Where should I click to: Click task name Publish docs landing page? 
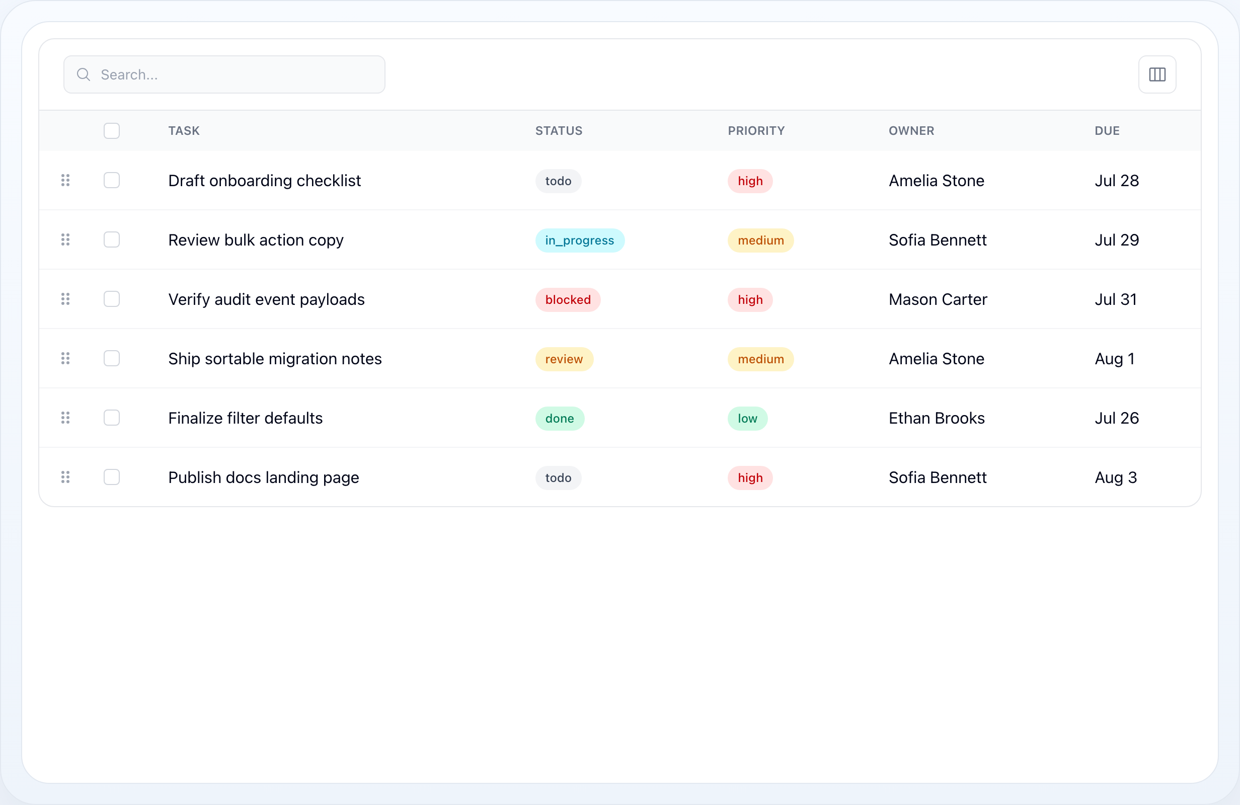(x=264, y=477)
